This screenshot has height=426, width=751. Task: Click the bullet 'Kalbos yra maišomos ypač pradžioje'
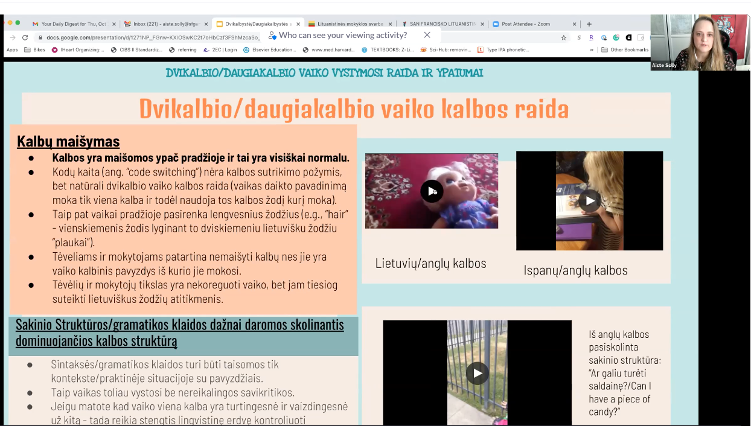(201, 158)
